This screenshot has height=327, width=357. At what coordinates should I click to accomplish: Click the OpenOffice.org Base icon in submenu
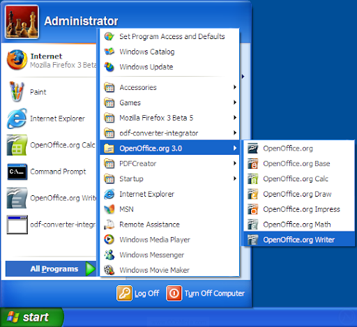coord(252,164)
